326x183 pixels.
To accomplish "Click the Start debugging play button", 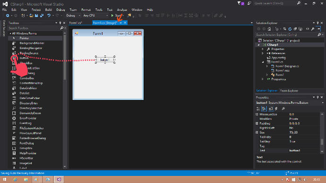I will point(112,16).
